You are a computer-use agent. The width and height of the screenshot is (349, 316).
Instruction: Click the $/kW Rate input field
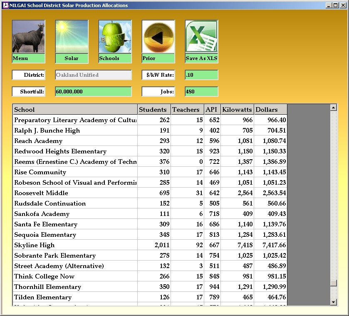[x=201, y=75]
